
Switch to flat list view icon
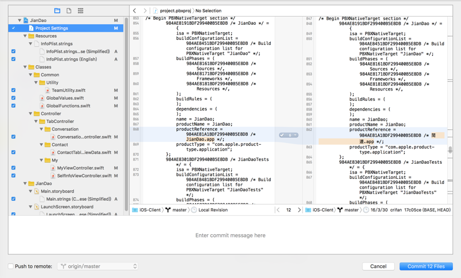coord(80,10)
